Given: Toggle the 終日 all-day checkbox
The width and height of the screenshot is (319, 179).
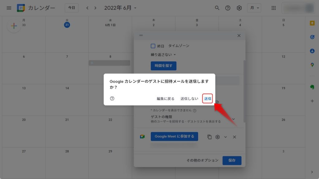Looking at the screenshot, I should pos(153,46).
